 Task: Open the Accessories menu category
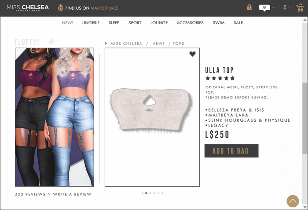(x=190, y=23)
